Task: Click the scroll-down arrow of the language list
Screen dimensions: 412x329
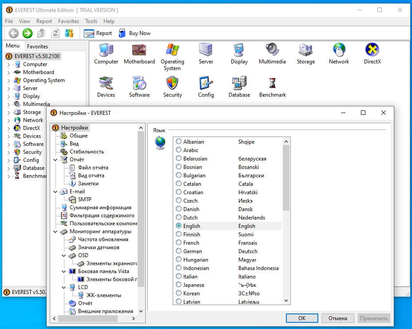Action: [286, 301]
